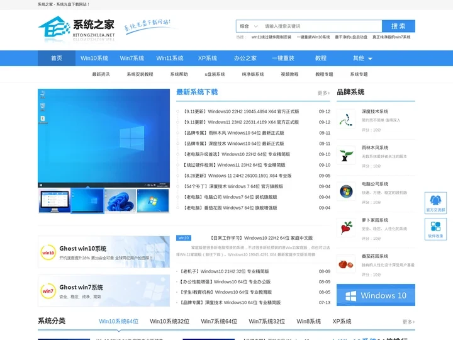The height and width of the screenshot is (340, 453).
Task: Click the large Windows 10 desktop slide image
Action: point(104,138)
